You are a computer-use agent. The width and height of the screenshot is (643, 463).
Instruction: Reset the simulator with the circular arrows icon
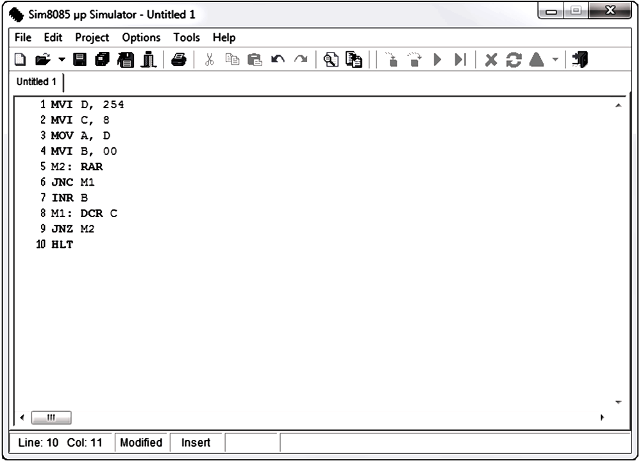point(514,60)
